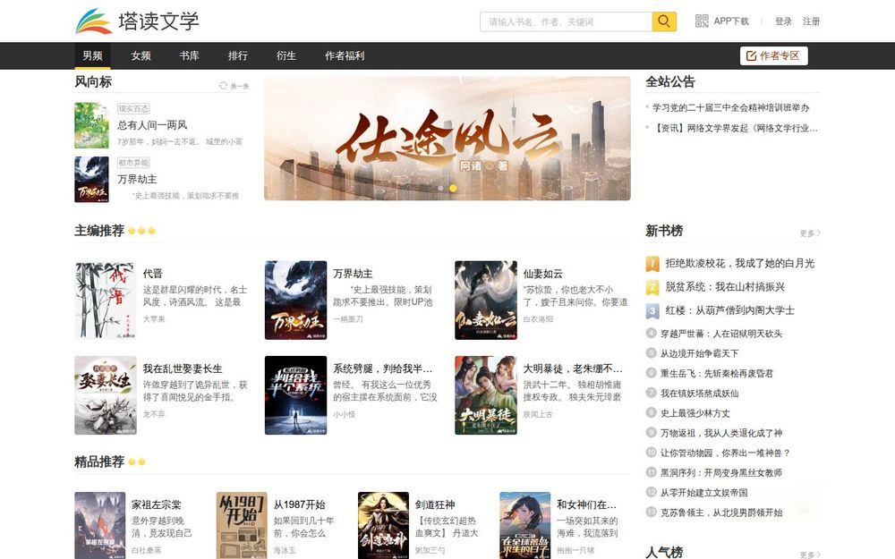The width and height of the screenshot is (895, 559).
Task: Click the rank 1 badge for 拒绝欺凌校花
Action: click(x=652, y=264)
